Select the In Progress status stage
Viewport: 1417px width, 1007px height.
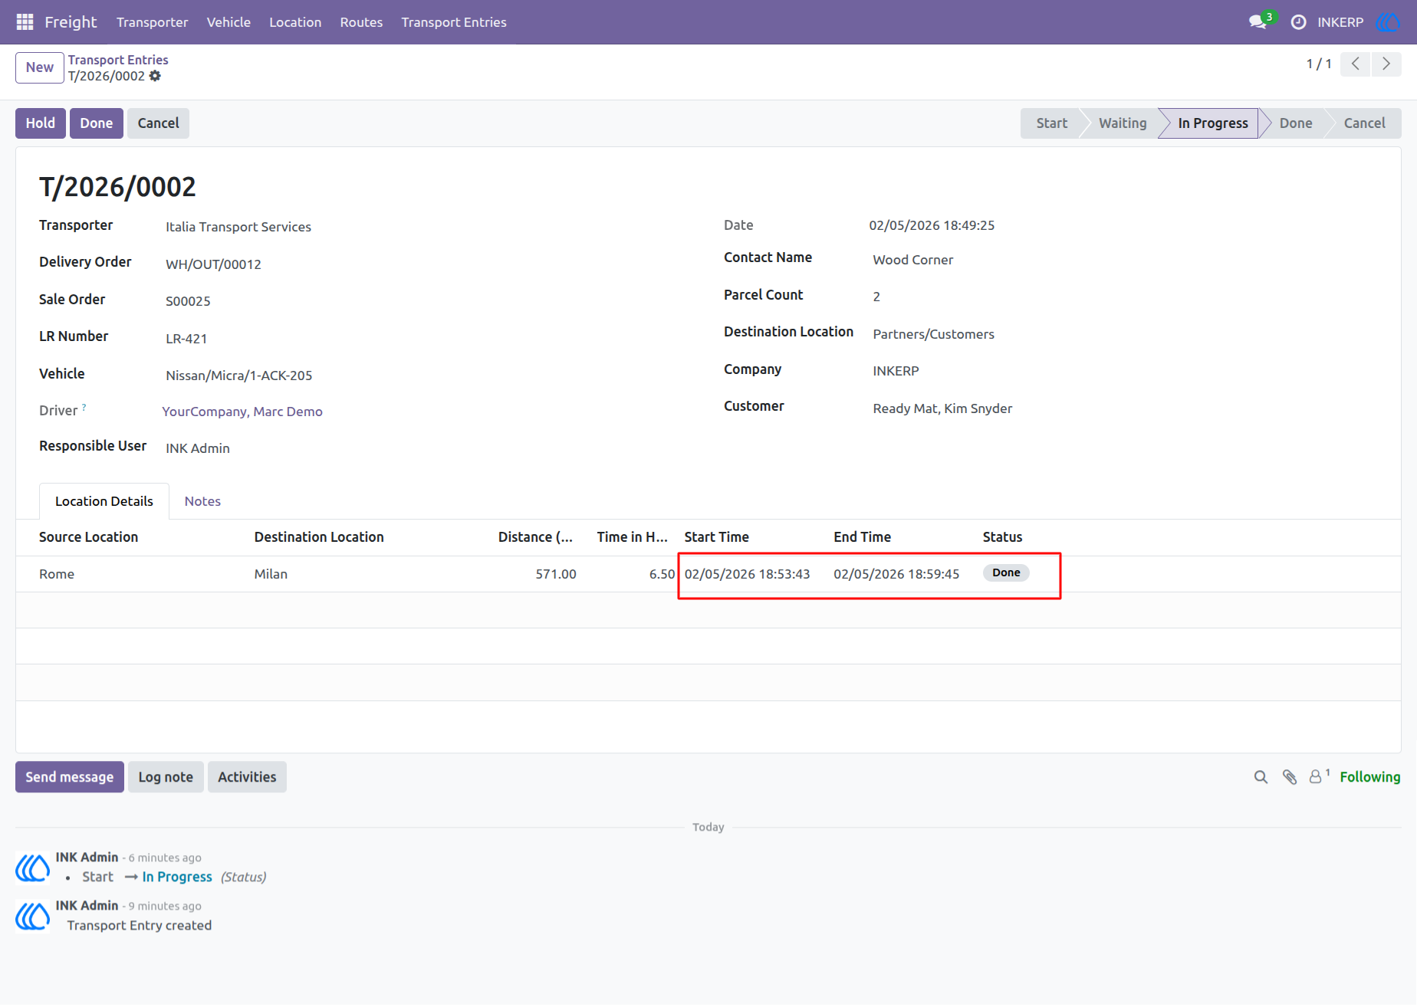coord(1212,123)
